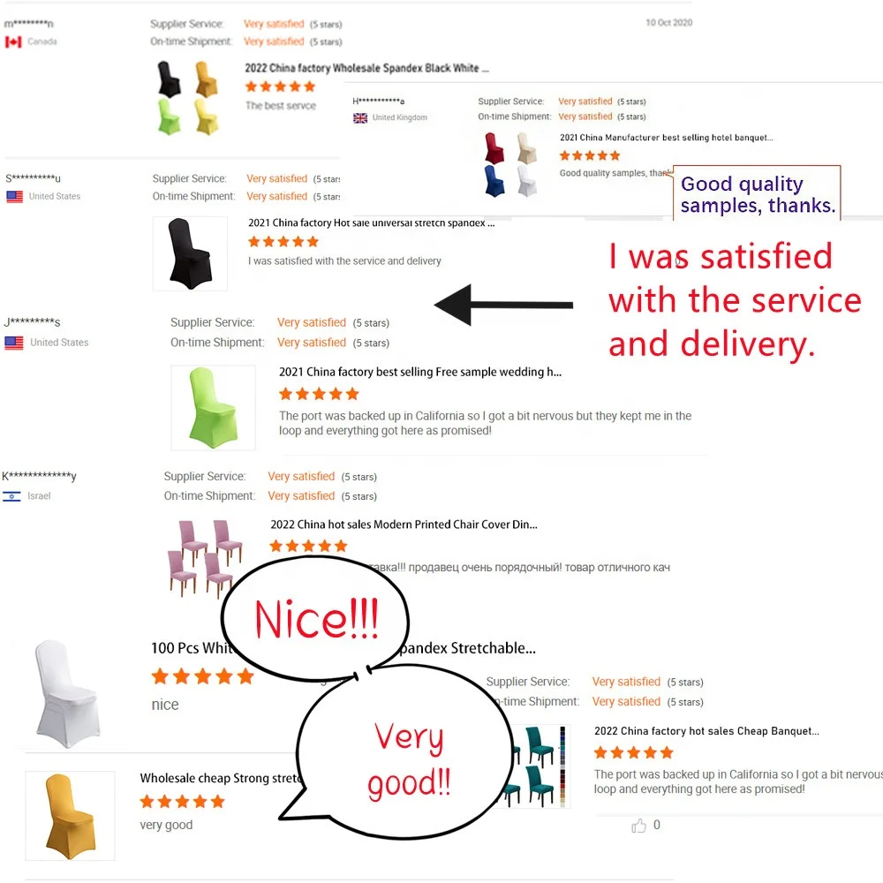Click the Israel flag icon
Image resolution: width=883 pixels, height=883 pixels.
11,496
